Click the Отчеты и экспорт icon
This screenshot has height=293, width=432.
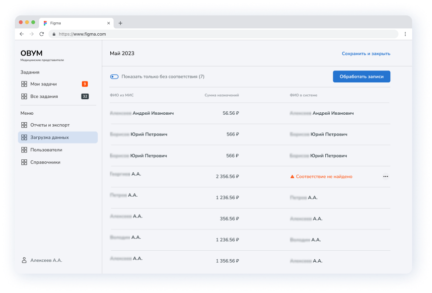pyautogui.click(x=23, y=125)
